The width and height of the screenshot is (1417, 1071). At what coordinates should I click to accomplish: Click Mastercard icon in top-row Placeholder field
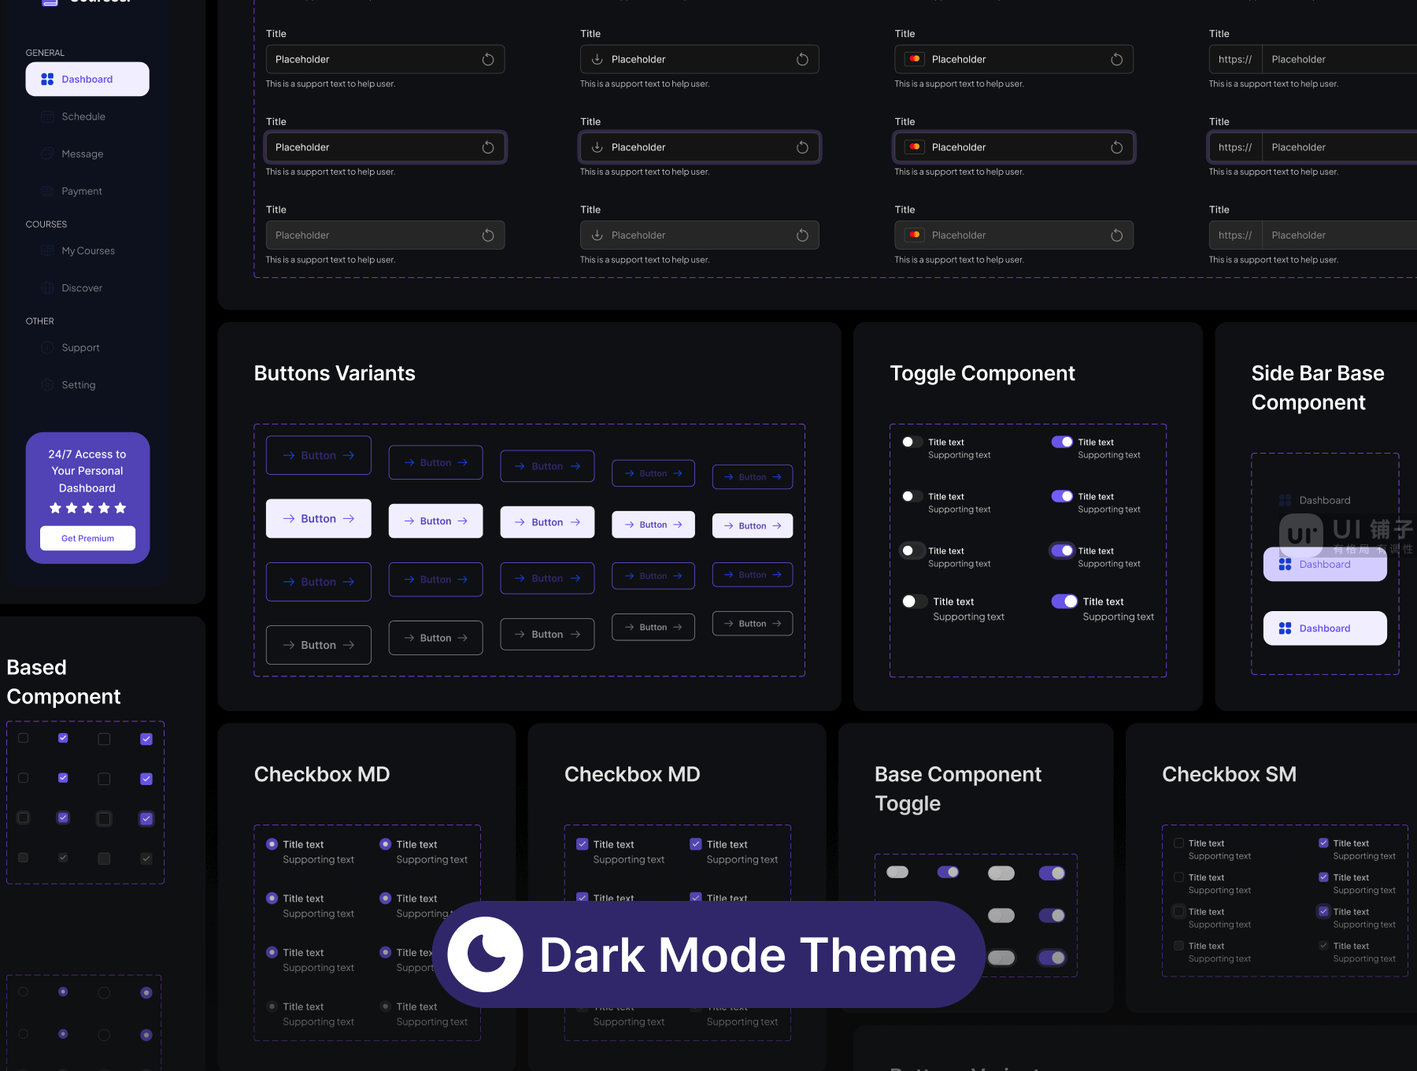(914, 59)
